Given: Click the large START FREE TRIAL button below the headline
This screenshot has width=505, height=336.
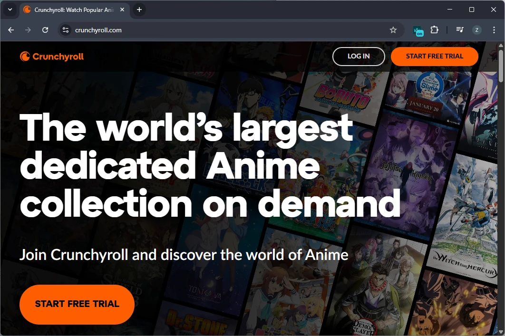Looking at the screenshot, I should (x=77, y=304).
